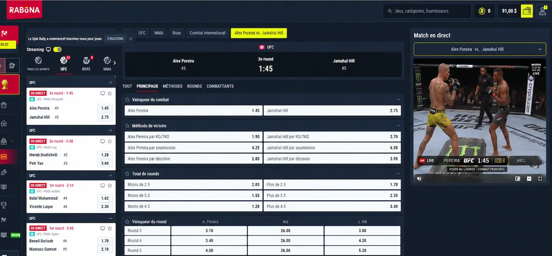Screen dimensions: 552x256
Task: Open stream icon for Beneil Dariush match
Action: pos(103,228)
